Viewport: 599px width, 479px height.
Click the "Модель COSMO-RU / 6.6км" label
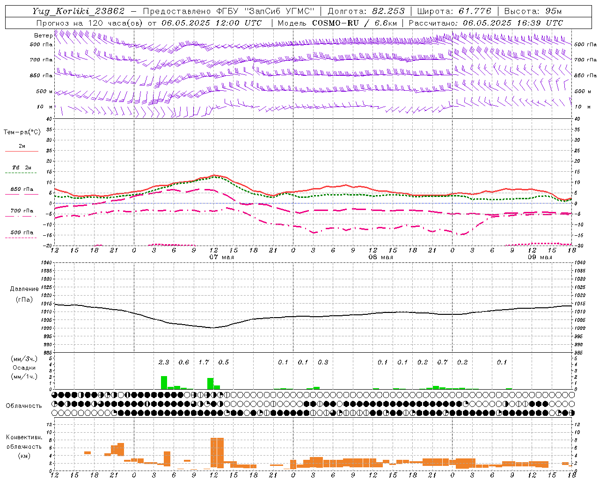[337, 23]
